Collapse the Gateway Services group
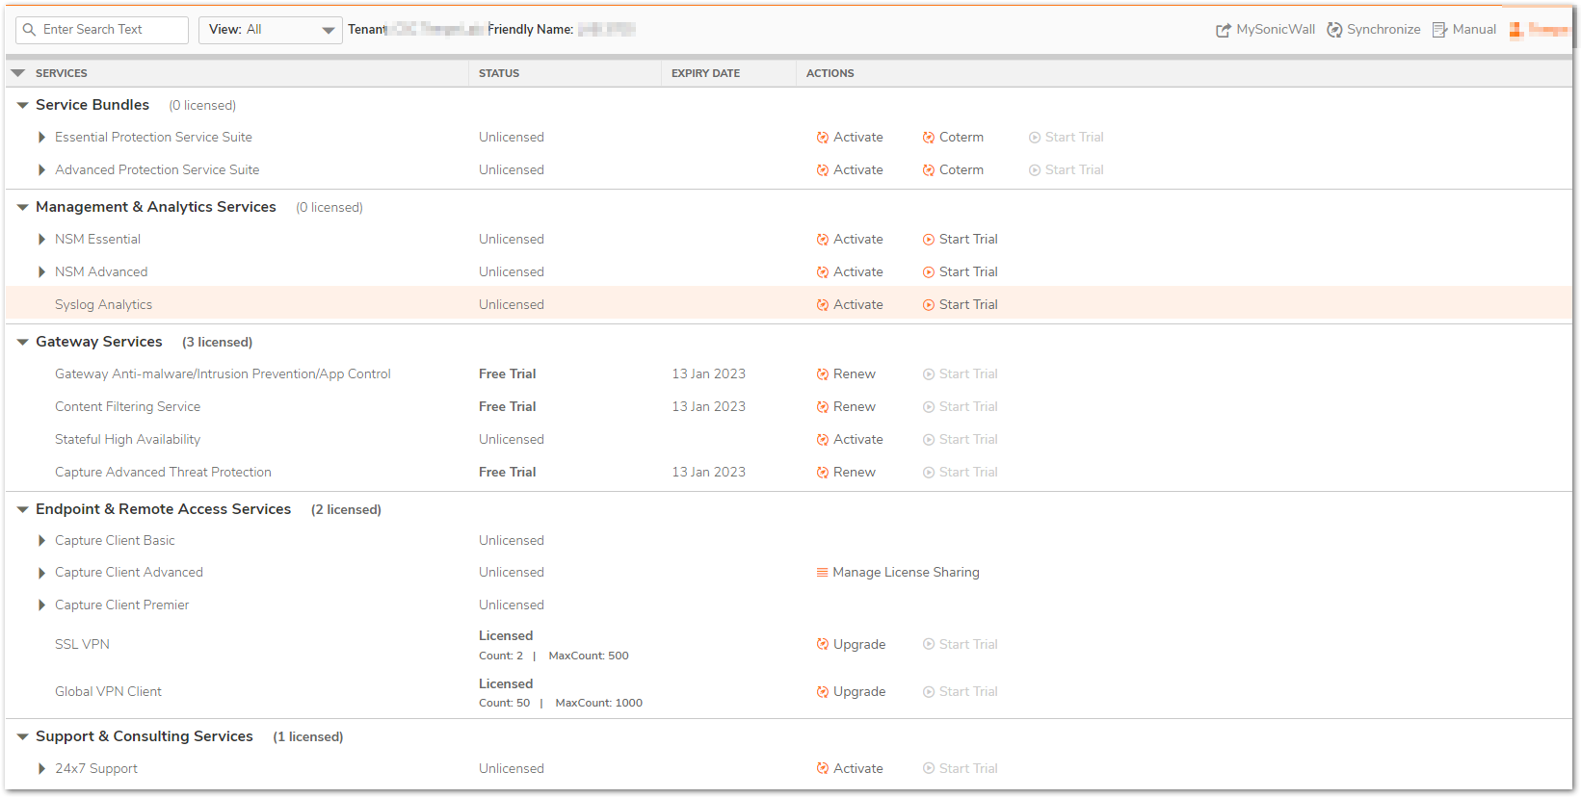 pos(22,342)
